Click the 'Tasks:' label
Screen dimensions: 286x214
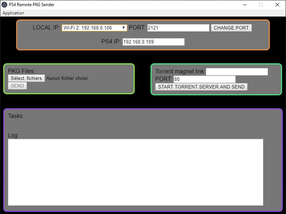click(x=16, y=116)
